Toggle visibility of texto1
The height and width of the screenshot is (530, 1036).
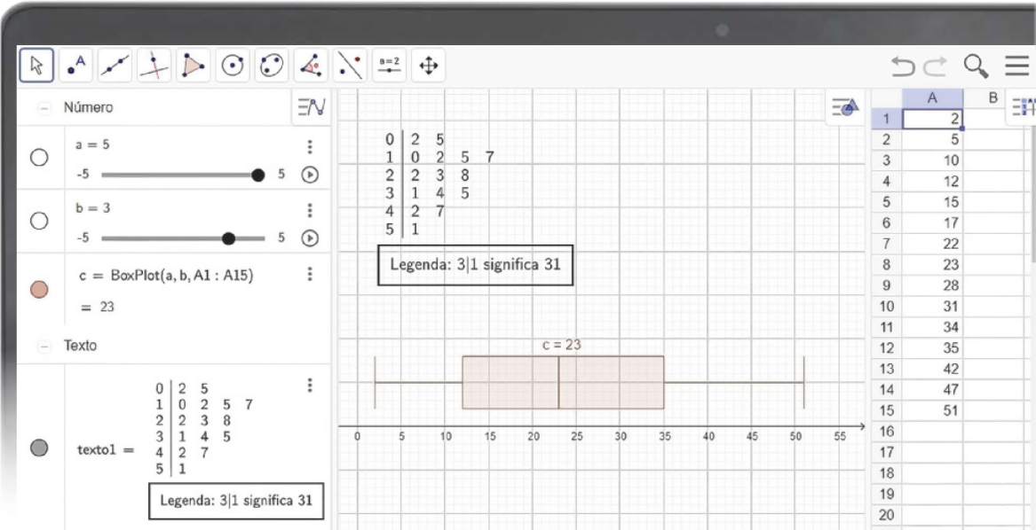point(40,448)
